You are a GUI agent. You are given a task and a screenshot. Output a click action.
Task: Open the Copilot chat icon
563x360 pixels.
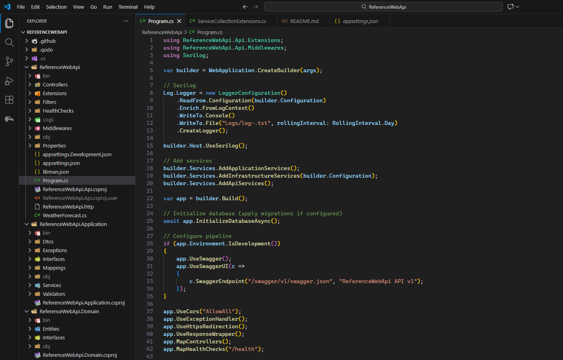pyautogui.click(x=511, y=7)
